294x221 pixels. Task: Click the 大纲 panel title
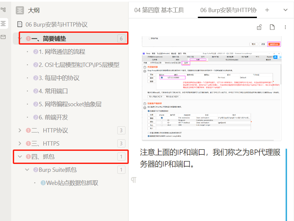tap(34, 10)
